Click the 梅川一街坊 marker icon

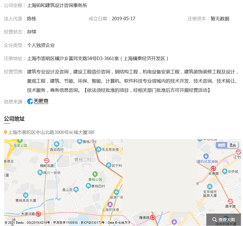click(40, 173)
